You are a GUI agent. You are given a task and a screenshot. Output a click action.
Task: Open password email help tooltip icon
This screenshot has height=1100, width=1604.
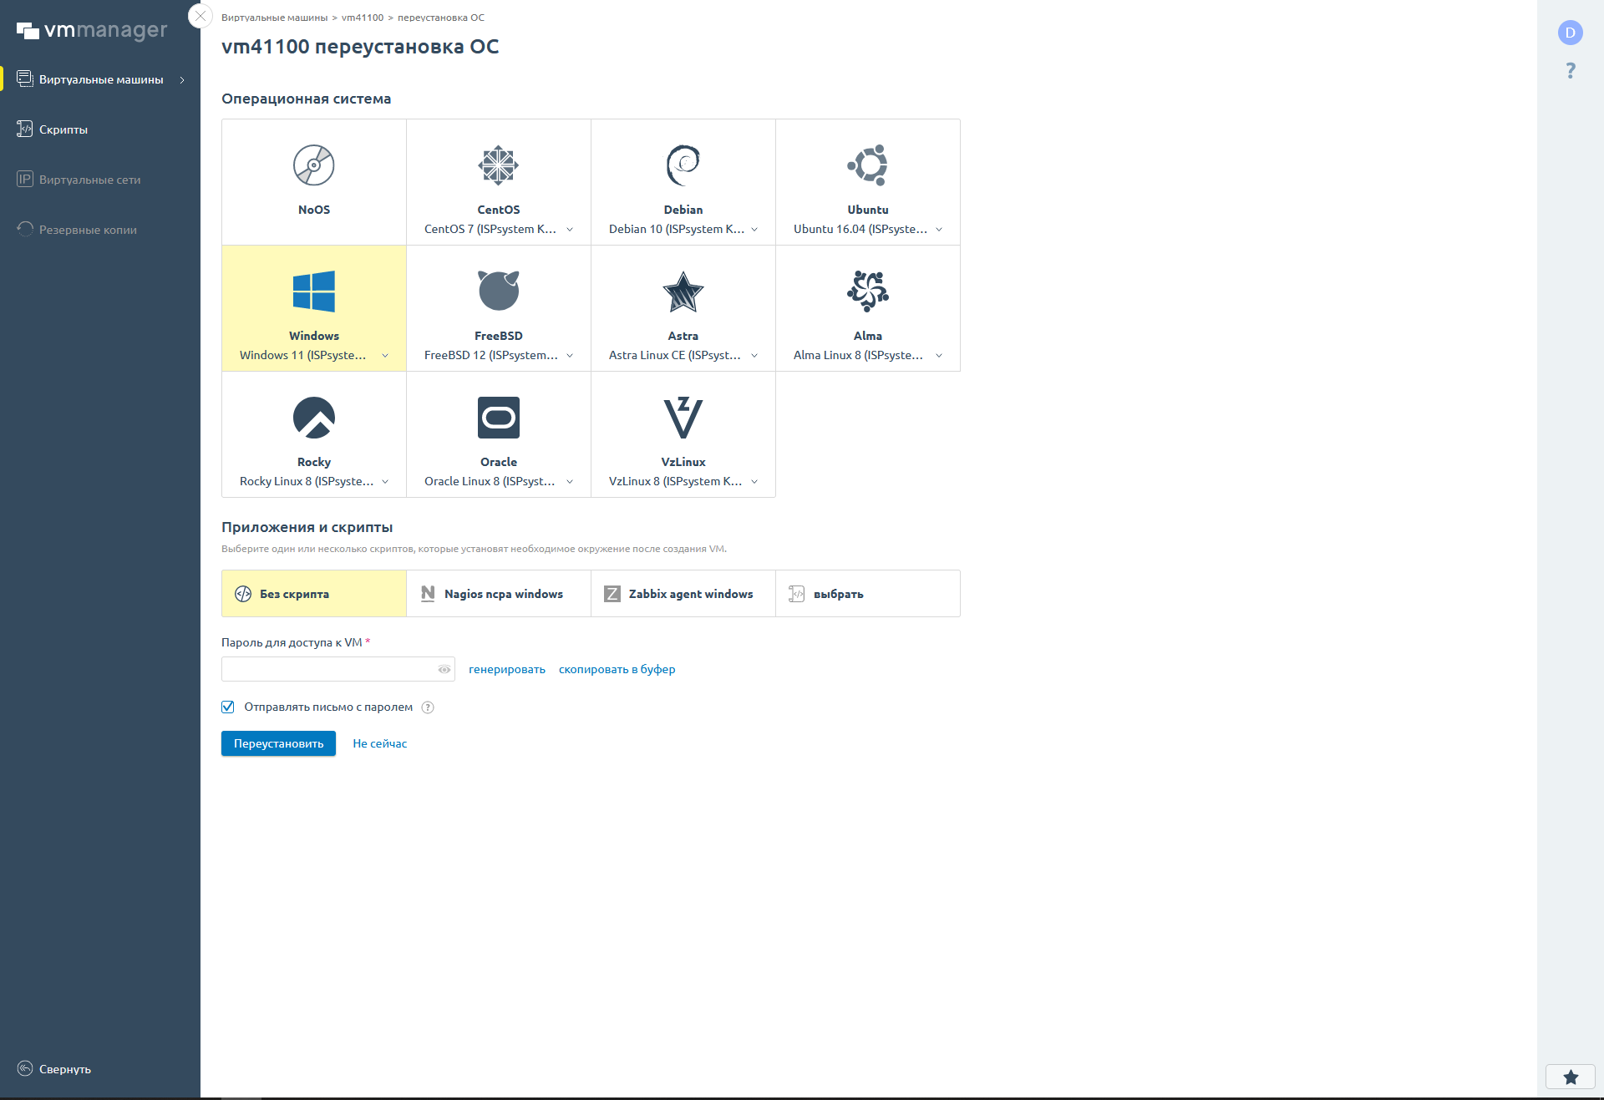428,707
